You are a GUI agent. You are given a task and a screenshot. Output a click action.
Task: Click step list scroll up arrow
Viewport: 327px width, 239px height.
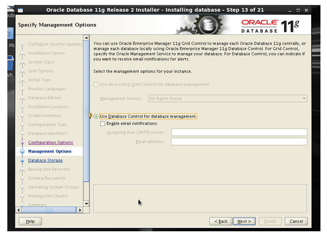tap(86, 38)
